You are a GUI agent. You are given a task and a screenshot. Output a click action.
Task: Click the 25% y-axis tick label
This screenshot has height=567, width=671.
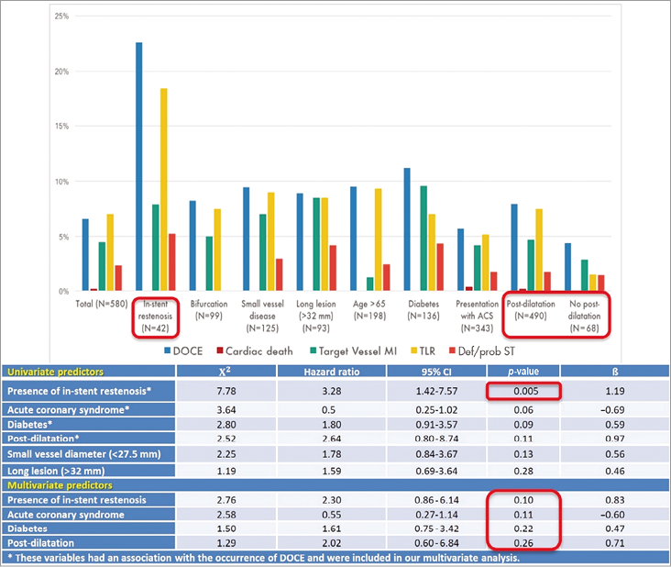(x=60, y=17)
